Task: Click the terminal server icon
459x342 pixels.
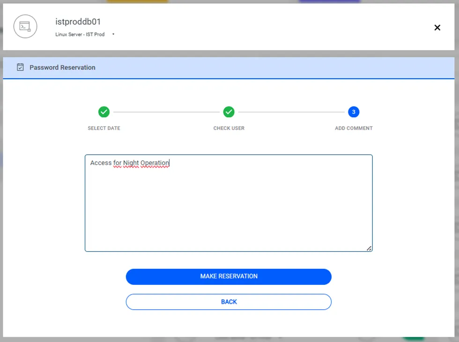Action: pyautogui.click(x=25, y=26)
